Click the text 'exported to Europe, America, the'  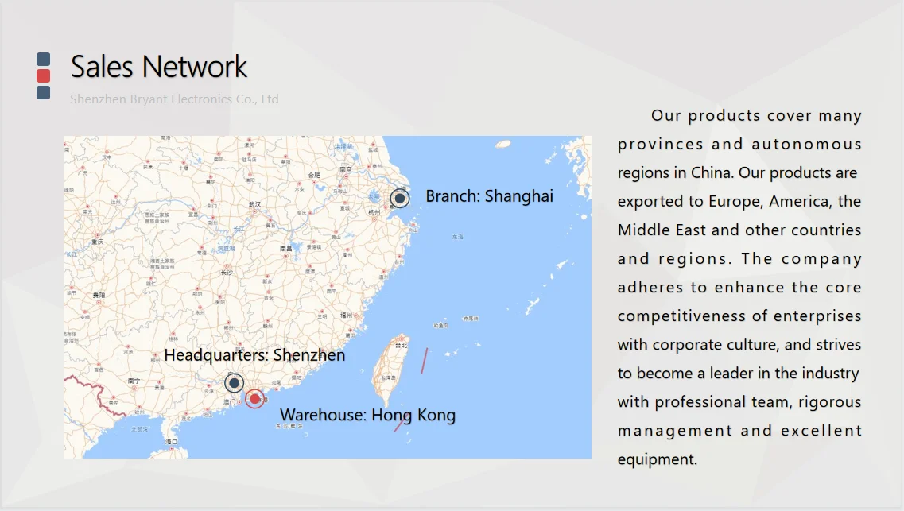[739, 202]
